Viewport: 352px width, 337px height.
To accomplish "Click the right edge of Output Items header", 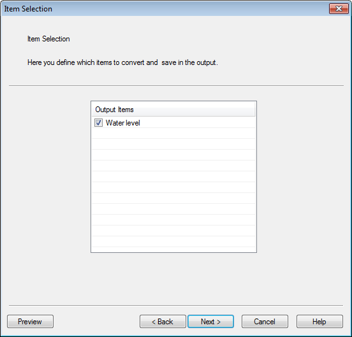I will click(254, 110).
